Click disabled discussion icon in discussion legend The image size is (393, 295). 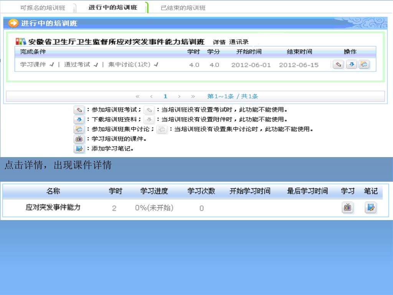[162, 129]
